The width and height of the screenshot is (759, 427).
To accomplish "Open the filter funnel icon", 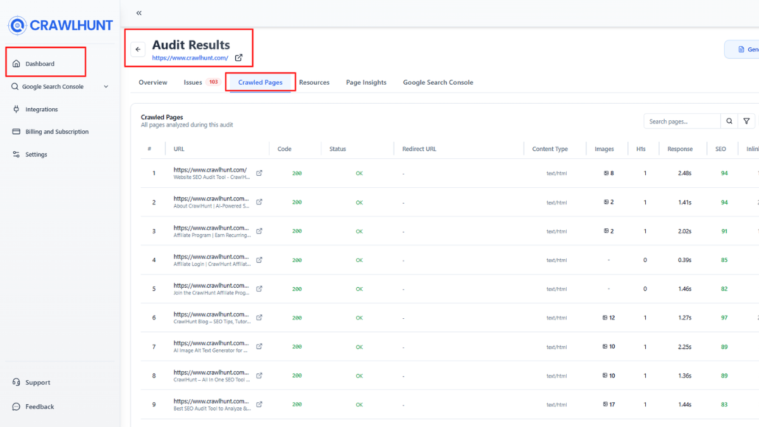I will coord(746,121).
